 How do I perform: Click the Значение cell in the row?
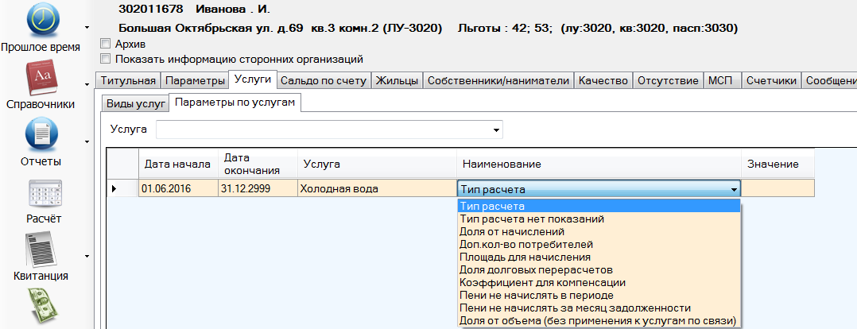tap(778, 189)
